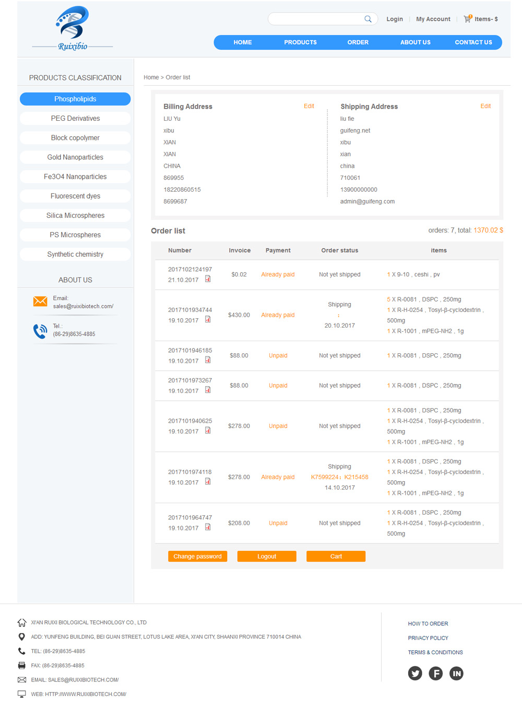Click the Ruixibio logo

point(73,29)
